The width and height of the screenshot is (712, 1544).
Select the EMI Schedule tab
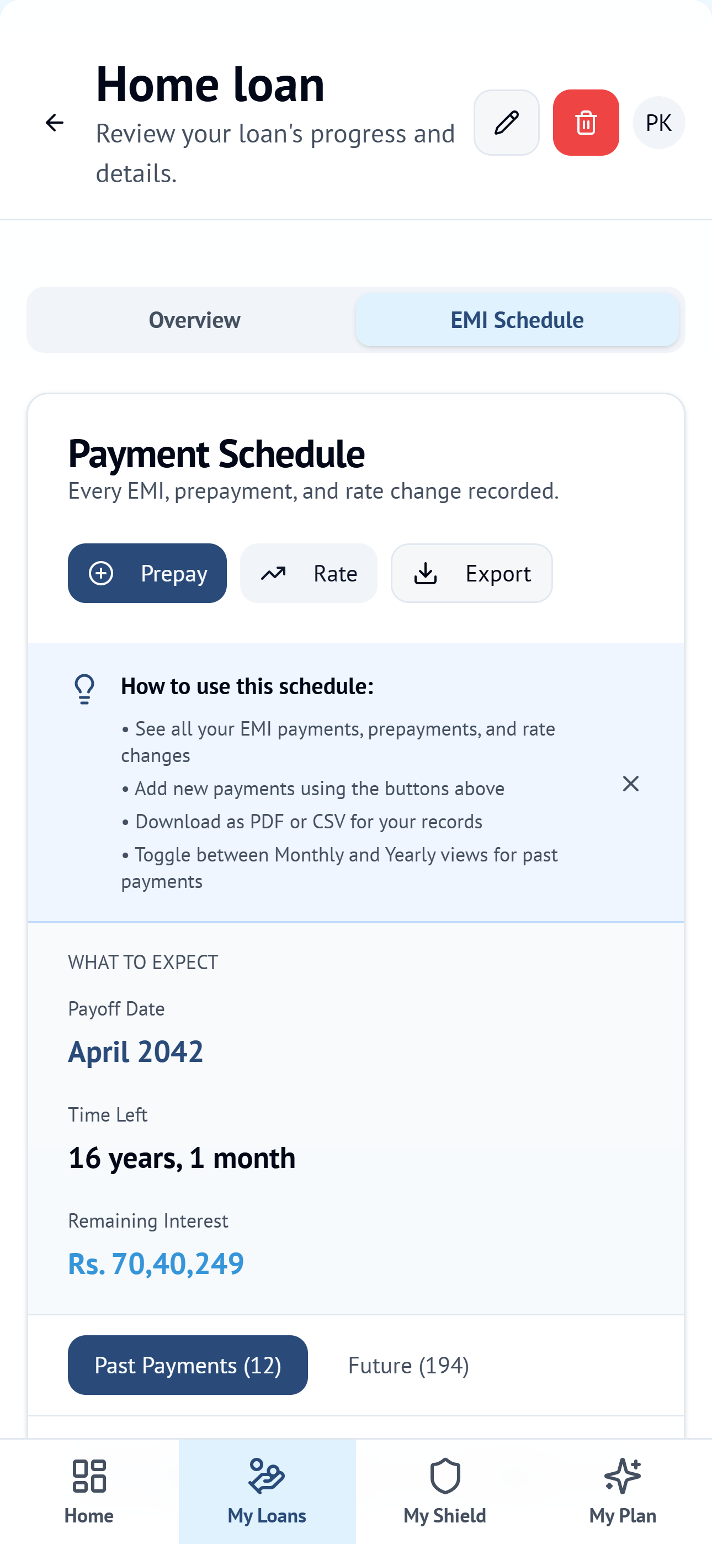[517, 320]
